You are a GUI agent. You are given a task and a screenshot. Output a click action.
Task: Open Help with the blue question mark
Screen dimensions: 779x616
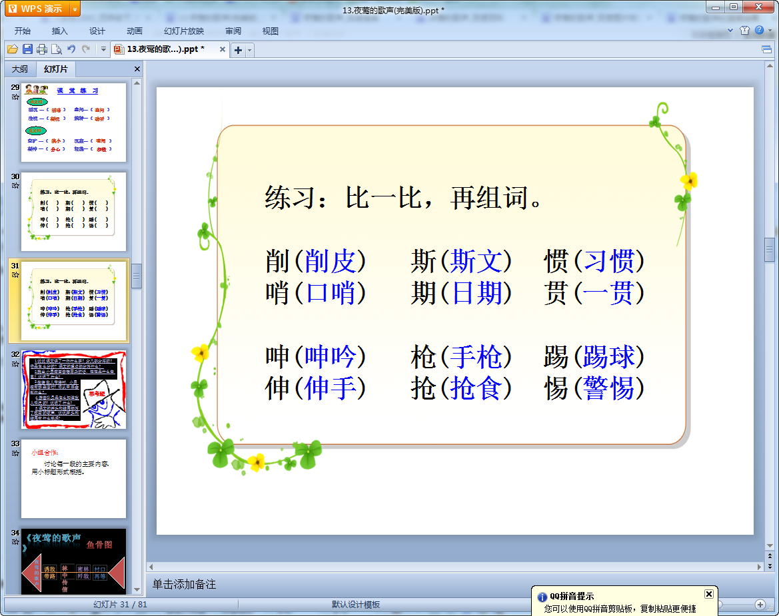758,31
